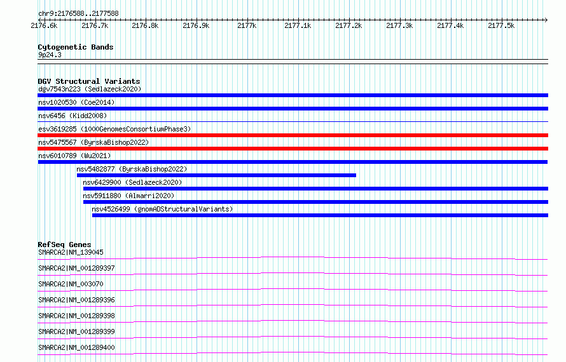Click the dgv7543n223 (Sedlazeck2020) variant label
The image size is (566, 362).
click(x=90, y=89)
